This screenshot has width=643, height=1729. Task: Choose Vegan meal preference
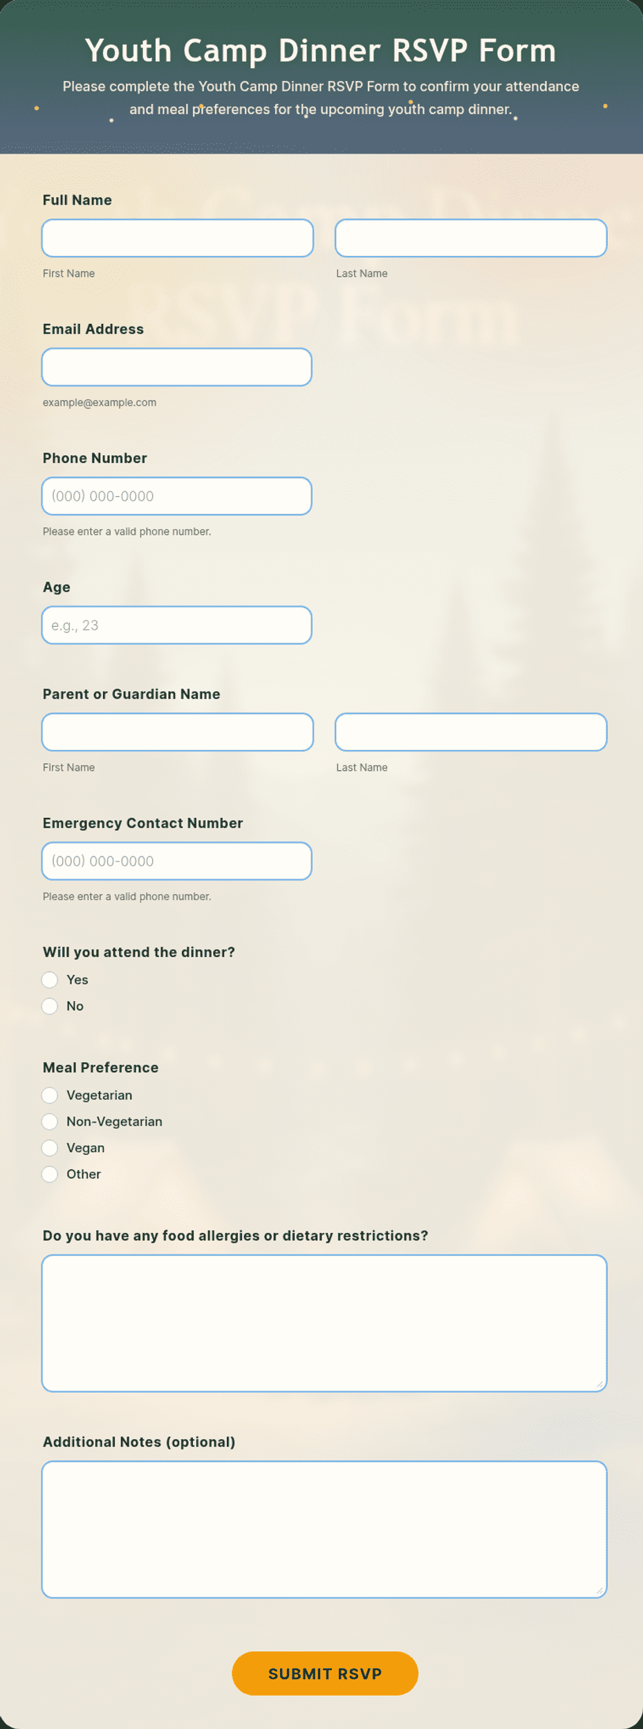50,1148
